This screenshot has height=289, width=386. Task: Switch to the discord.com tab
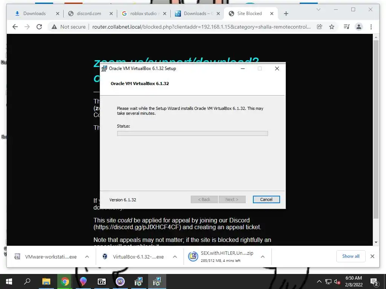(x=89, y=14)
